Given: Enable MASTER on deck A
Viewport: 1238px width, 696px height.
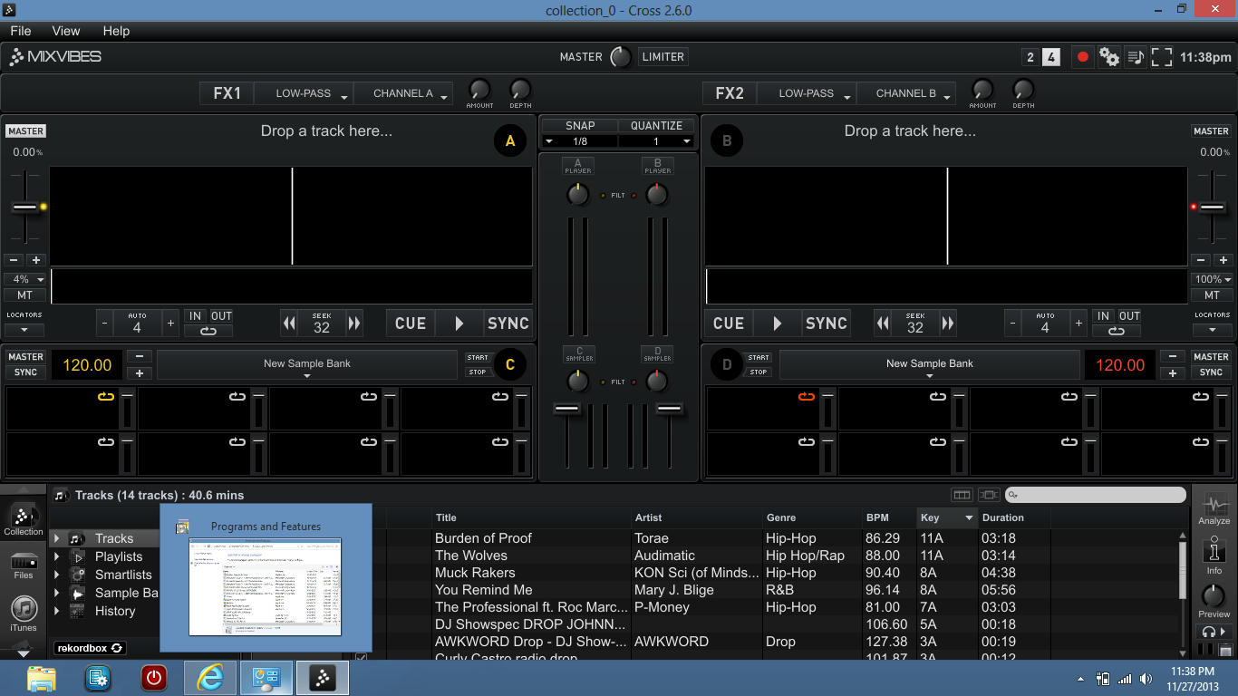Looking at the screenshot, I should click(x=25, y=130).
